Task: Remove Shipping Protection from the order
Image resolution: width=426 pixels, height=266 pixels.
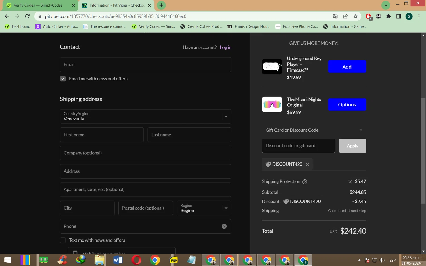Action: [x=350, y=182]
